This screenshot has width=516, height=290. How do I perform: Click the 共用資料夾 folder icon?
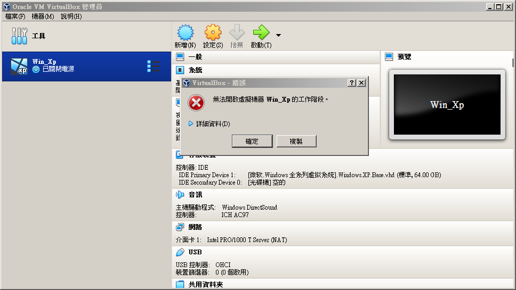point(180,285)
